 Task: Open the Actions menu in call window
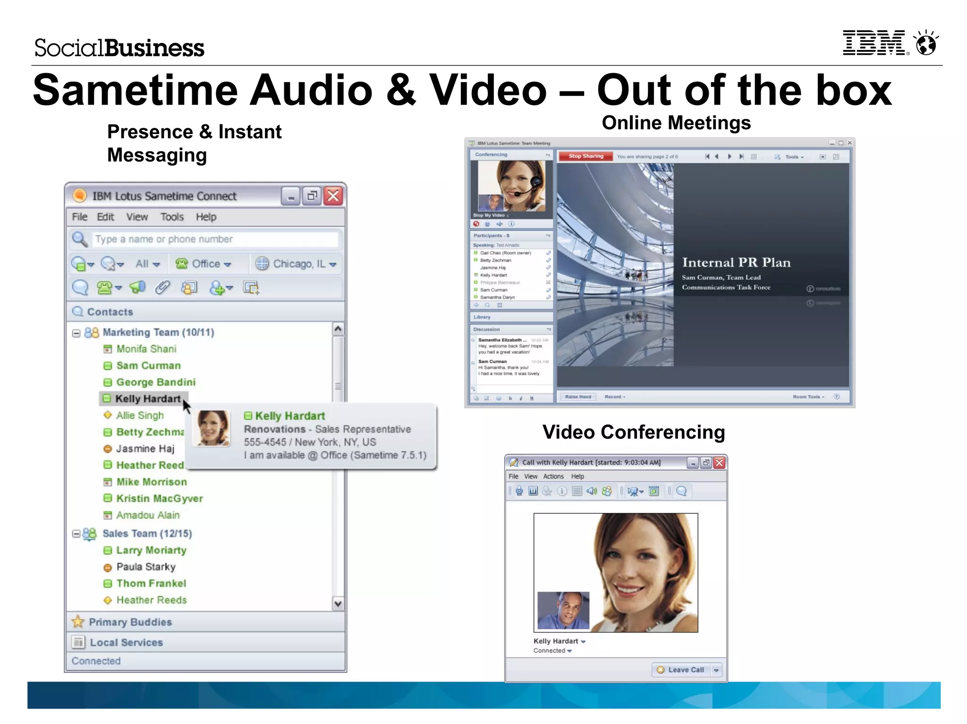(553, 476)
